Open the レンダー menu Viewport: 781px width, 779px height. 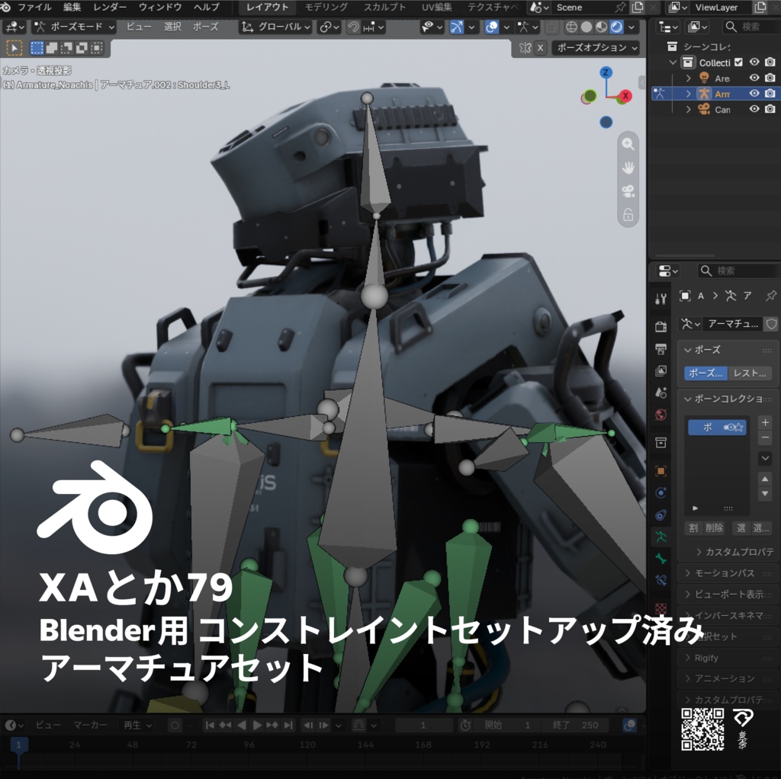pyautogui.click(x=110, y=7)
